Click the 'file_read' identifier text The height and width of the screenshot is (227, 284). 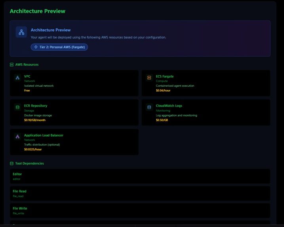coord(18,196)
